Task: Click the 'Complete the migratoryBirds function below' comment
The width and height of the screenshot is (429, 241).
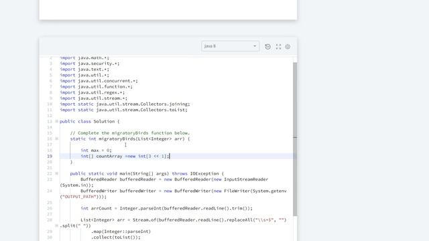Action: [129, 133]
